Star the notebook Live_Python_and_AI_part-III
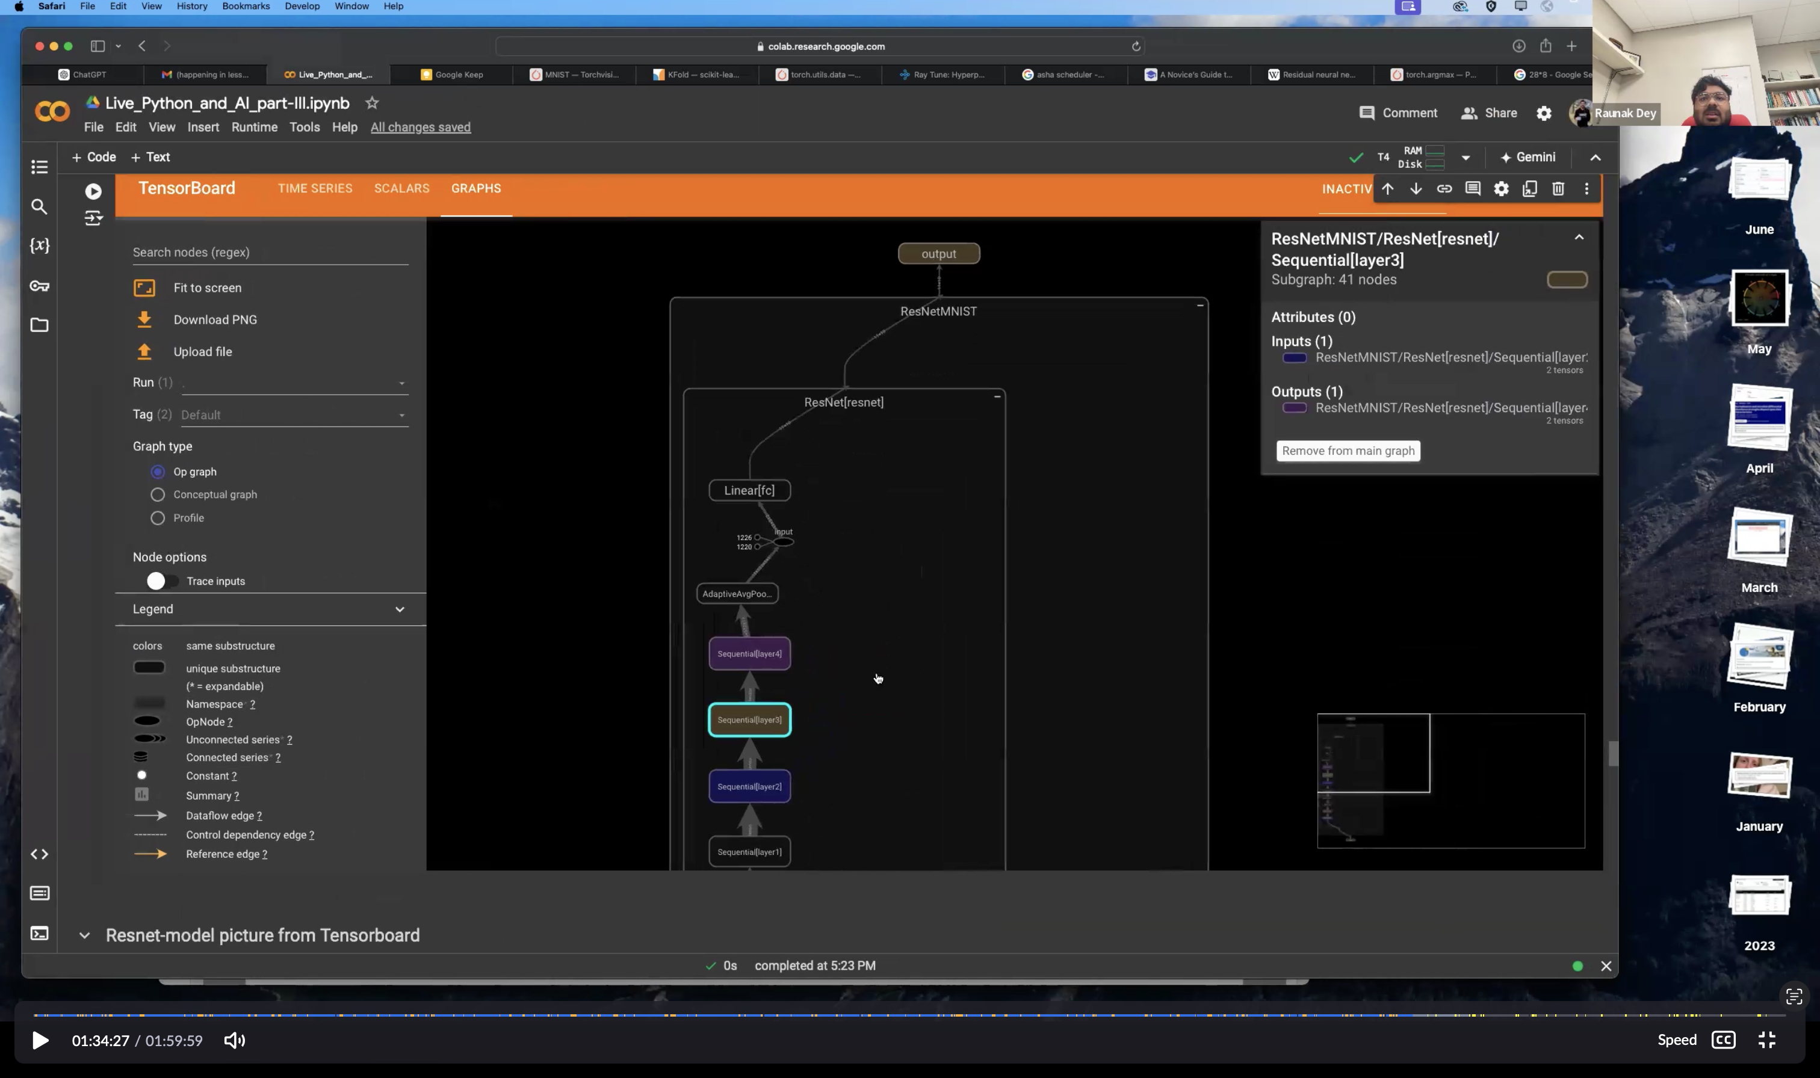Screen dimensions: 1820x1078 (x=372, y=103)
